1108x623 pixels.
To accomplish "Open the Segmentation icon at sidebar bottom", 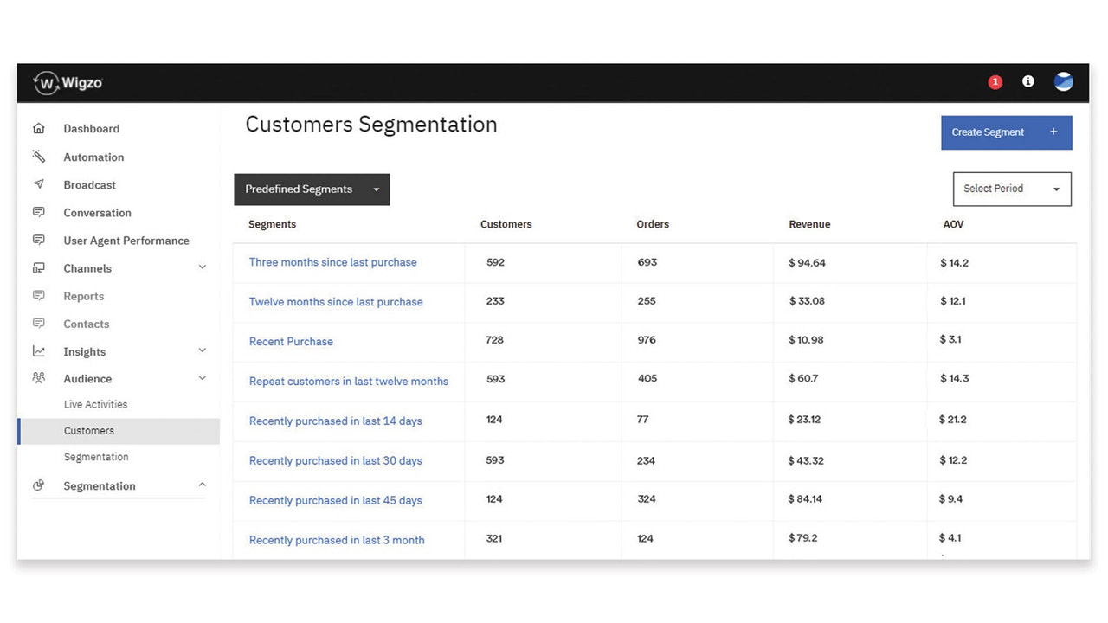I will coord(38,485).
